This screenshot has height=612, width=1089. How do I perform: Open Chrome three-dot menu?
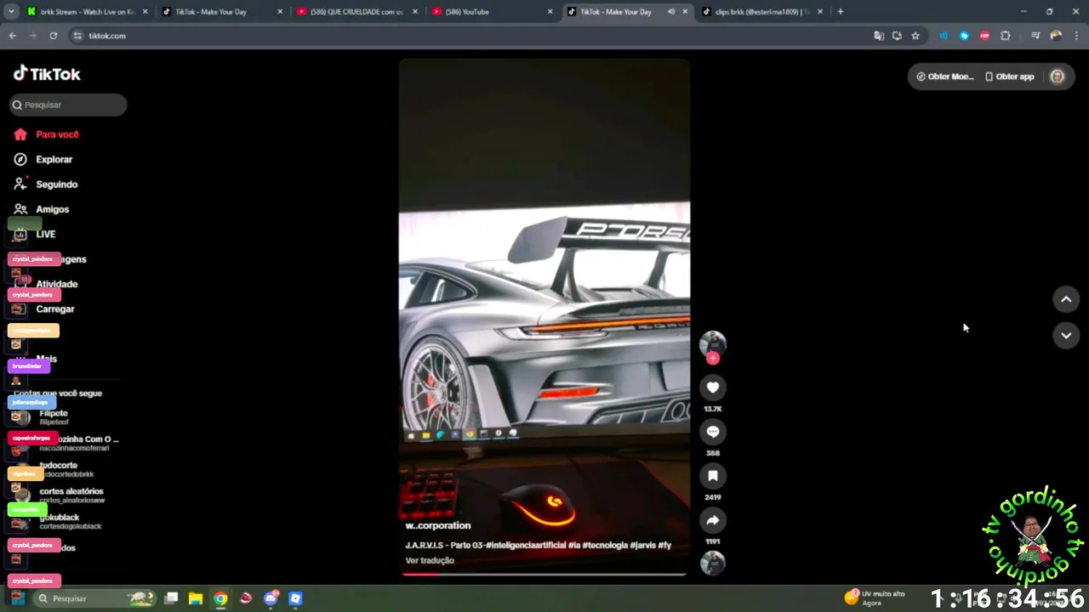coord(1076,36)
